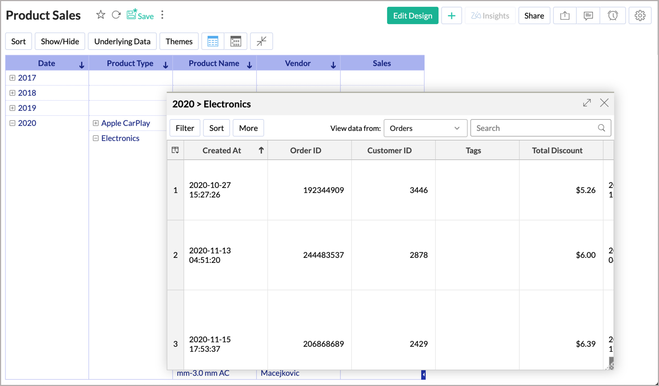Click the refresh icon beside the title
659x386 pixels.
click(x=116, y=15)
